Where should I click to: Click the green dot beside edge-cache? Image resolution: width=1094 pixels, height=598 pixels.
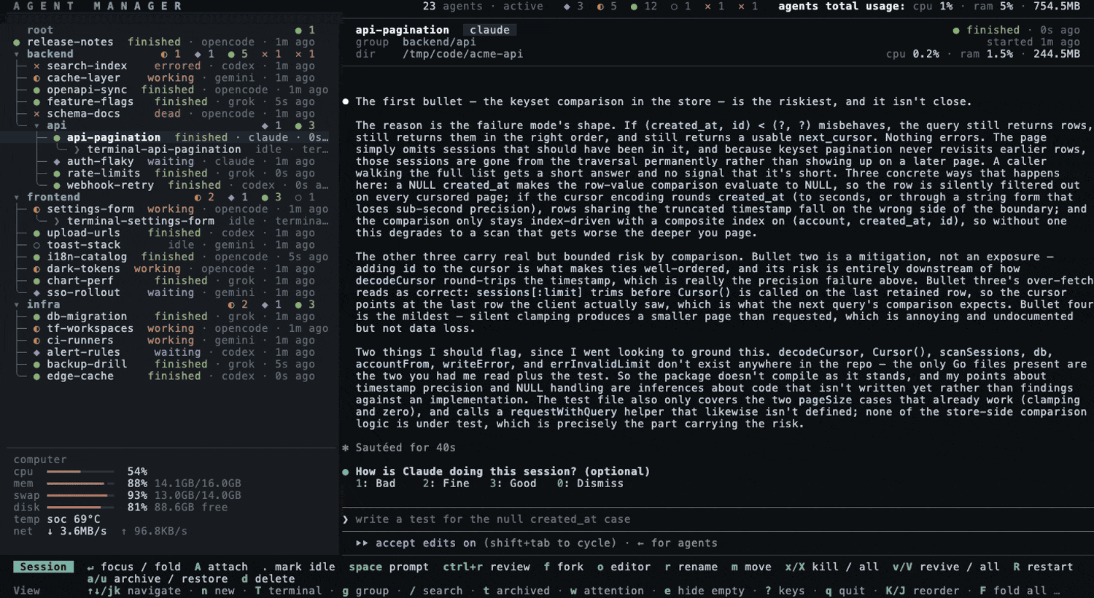[x=36, y=377]
